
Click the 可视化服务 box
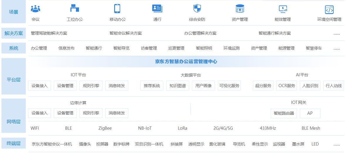pyautogui.click(x=229, y=86)
